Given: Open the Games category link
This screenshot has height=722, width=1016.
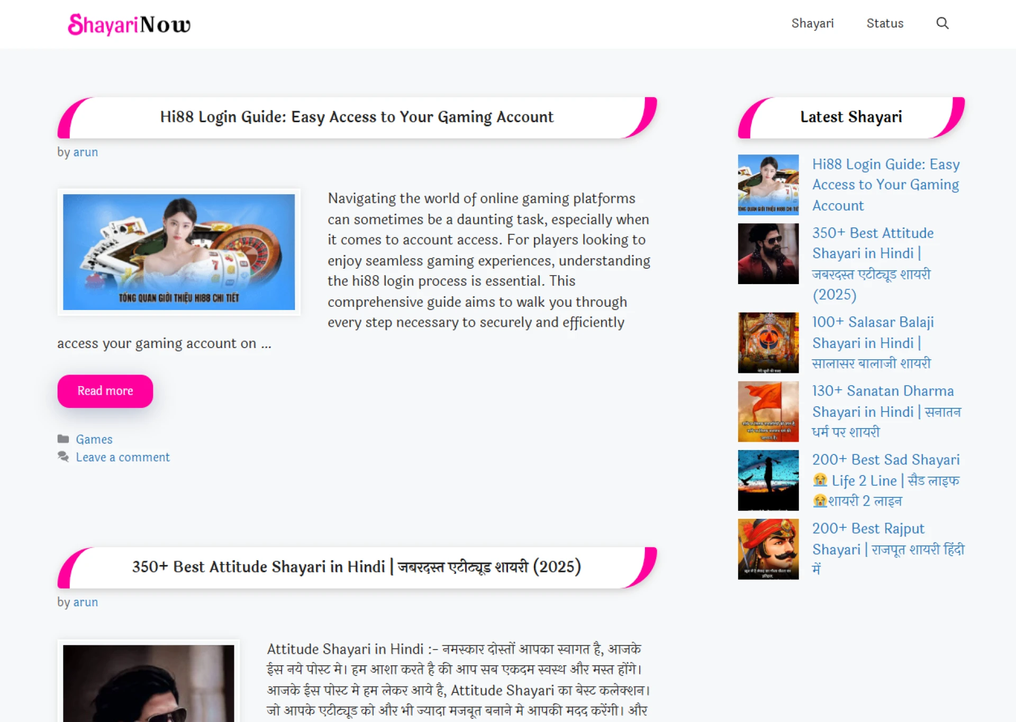Looking at the screenshot, I should pos(94,440).
